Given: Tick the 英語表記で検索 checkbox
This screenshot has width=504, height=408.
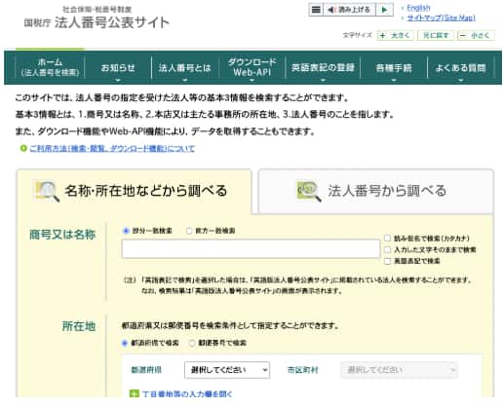Looking at the screenshot, I should pyautogui.click(x=387, y=261).
